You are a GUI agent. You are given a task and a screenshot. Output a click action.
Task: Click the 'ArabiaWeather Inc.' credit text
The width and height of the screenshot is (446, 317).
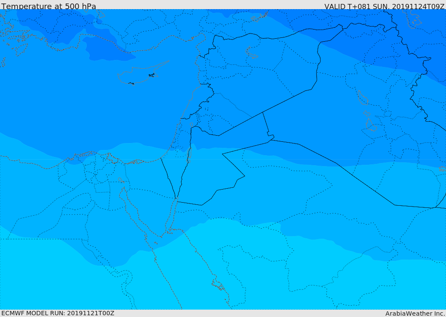(415, 314)
